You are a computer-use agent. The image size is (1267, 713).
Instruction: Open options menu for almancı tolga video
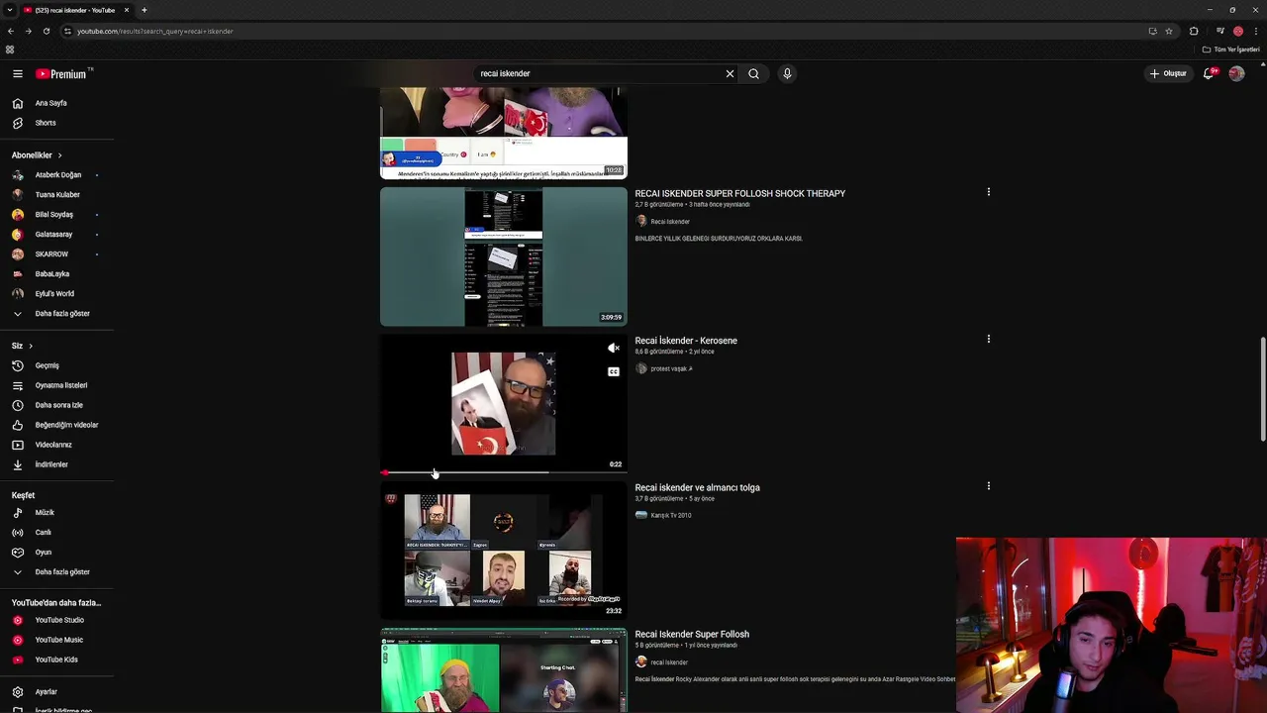(x=988, y=486)
